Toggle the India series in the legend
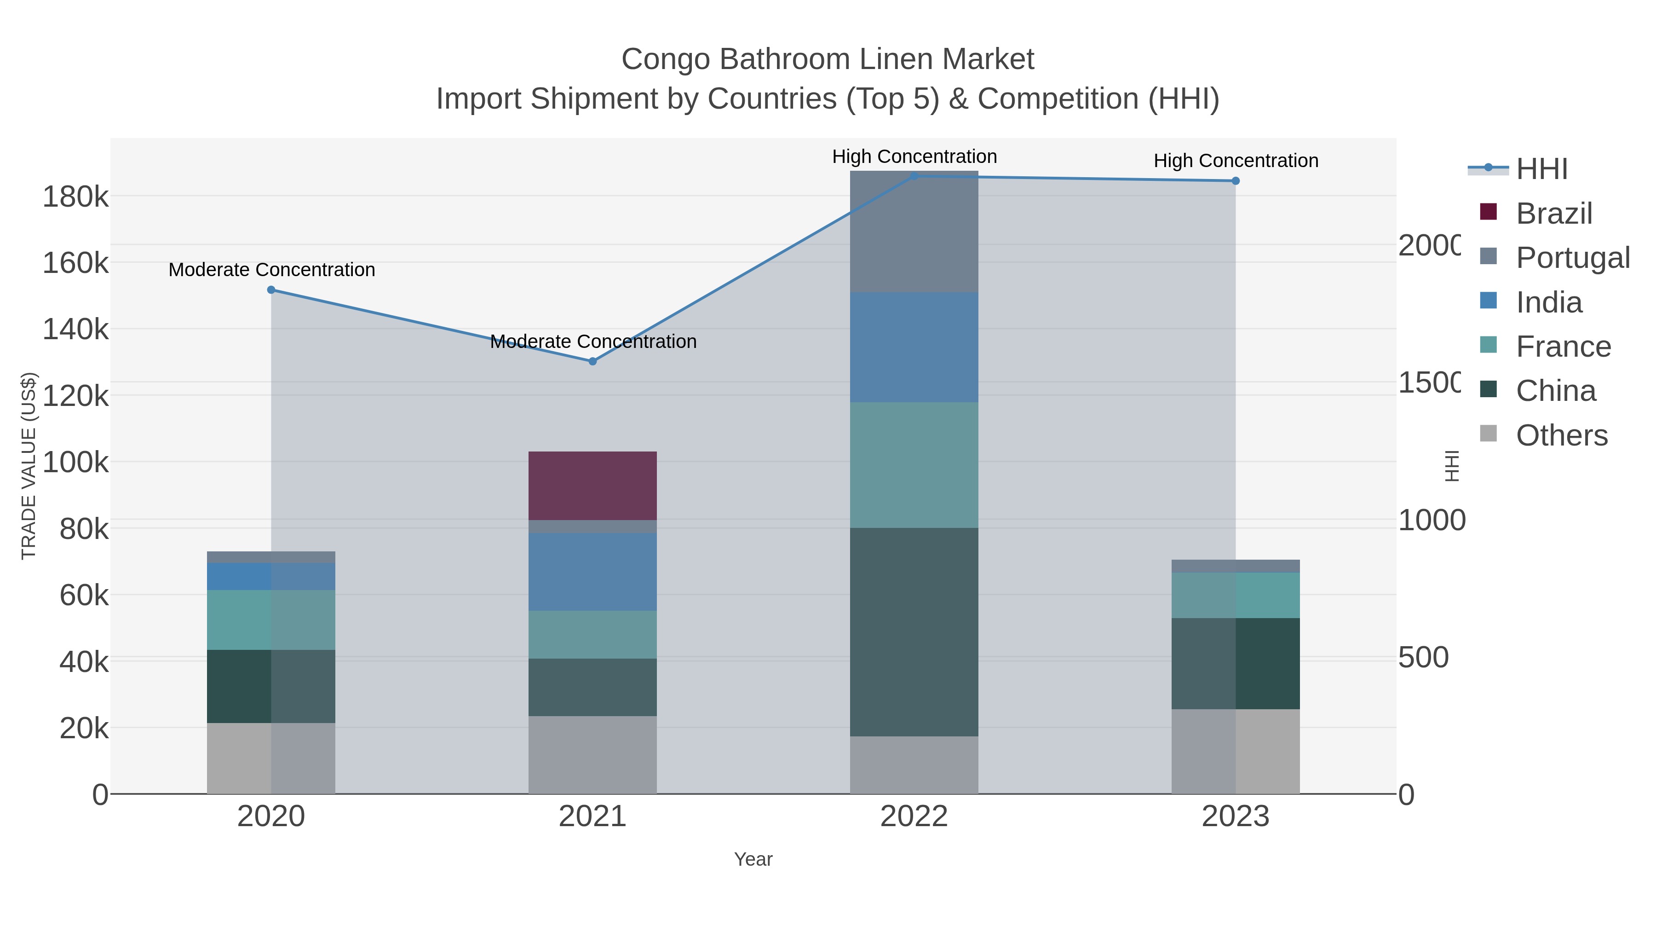 1530,301
